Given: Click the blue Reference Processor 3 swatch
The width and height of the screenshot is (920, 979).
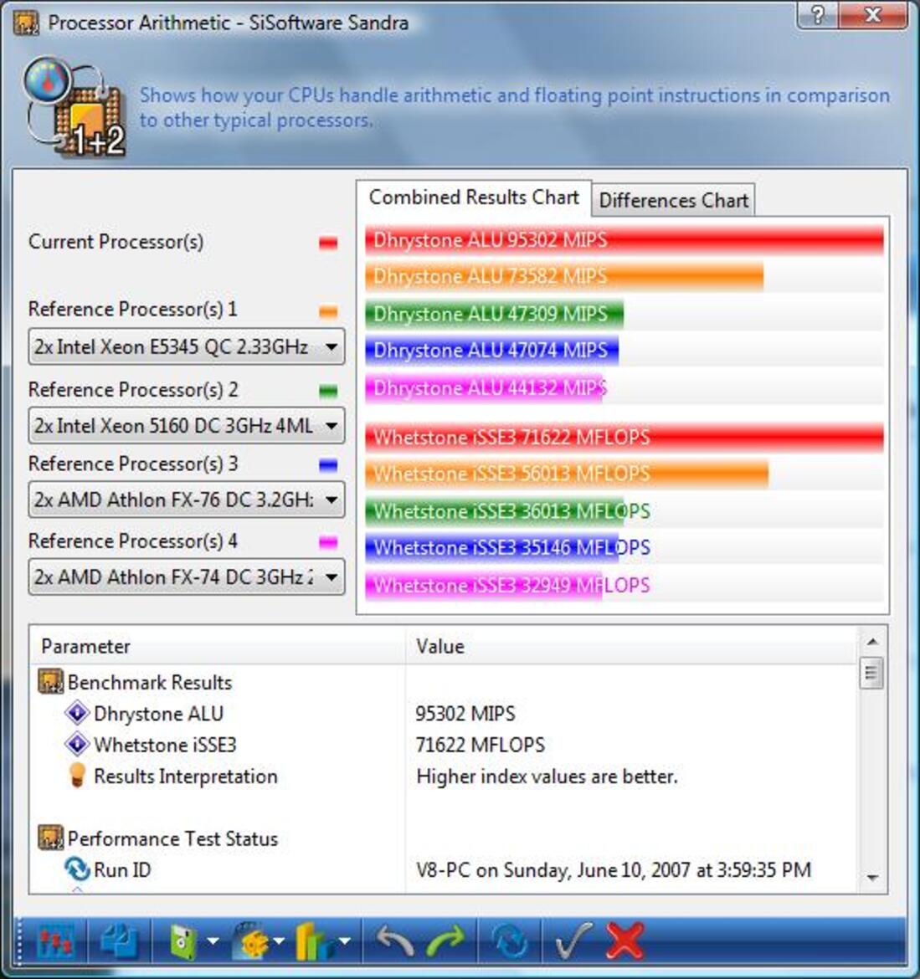Looking at the screenshot, I should [x=328, y=465].
